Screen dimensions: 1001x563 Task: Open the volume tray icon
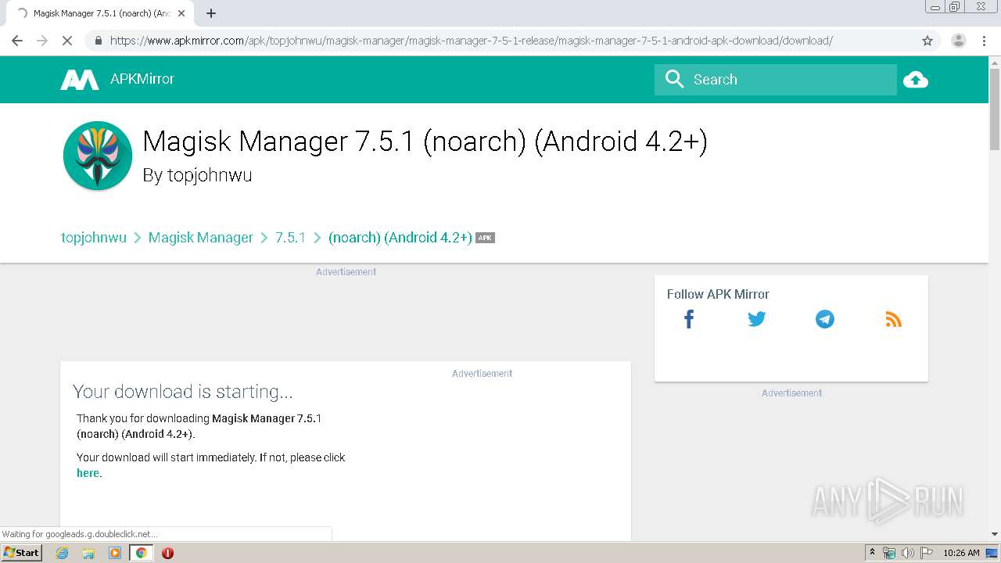click(907, 553)
